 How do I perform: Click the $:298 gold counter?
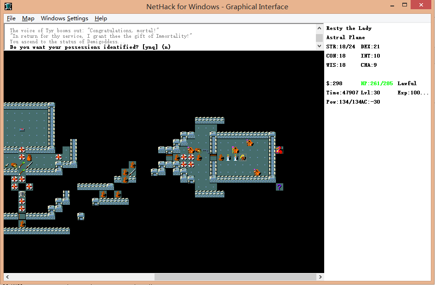[x=334, y=83]
